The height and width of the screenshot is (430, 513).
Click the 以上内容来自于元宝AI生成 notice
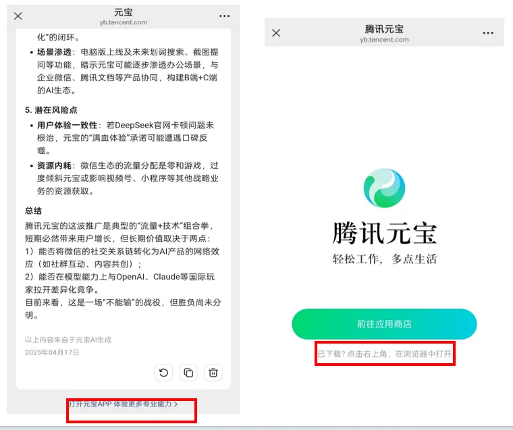68,340
